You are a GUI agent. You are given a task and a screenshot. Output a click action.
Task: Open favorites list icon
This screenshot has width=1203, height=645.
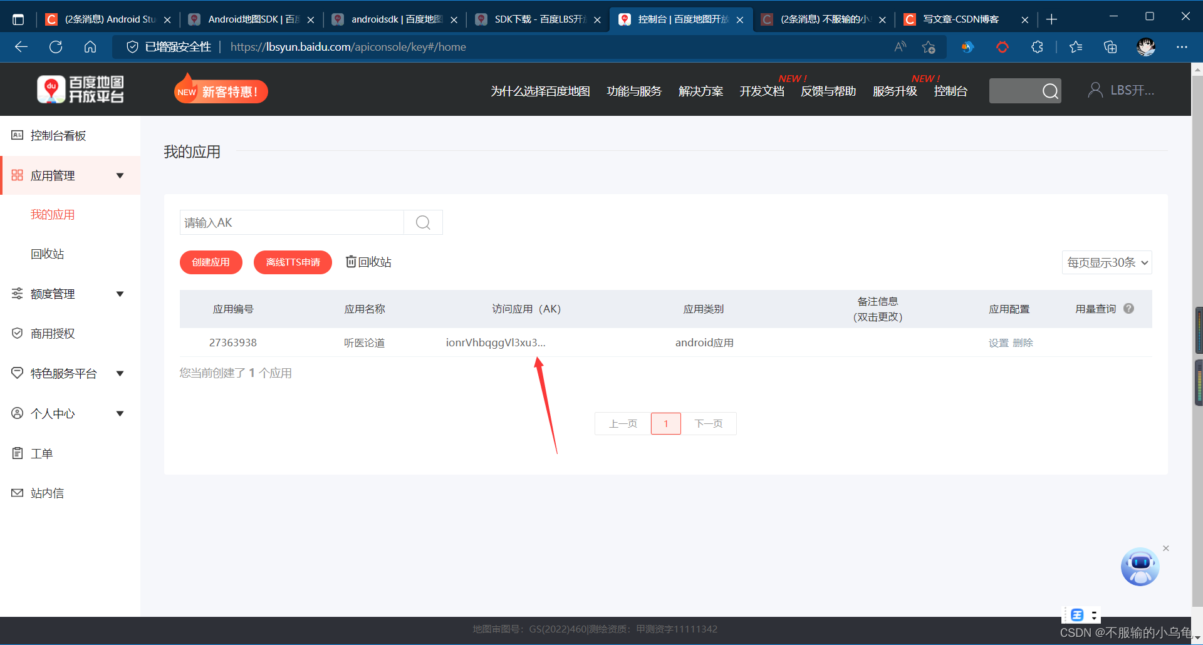(1076, 47)
